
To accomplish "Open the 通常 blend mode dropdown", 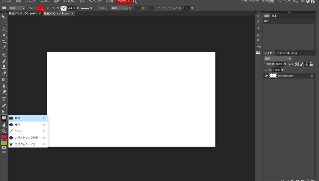I will pos(278,58).
